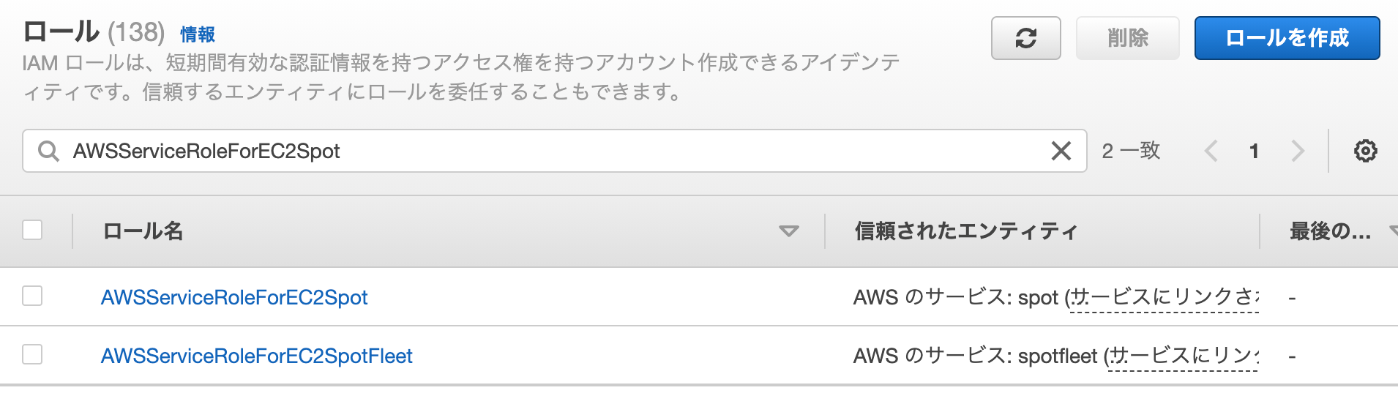Screen dimensions: 1398x404
Task: Select page number 1 in pagination
Action: [x=1254, y=151]
